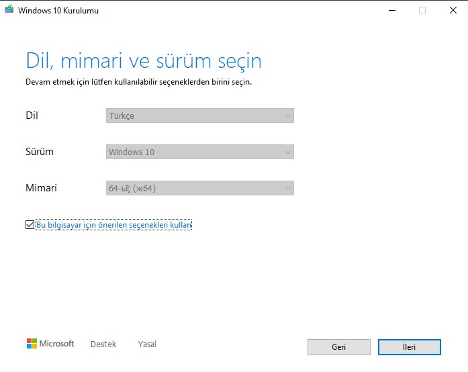The height and width of the screenshot is (372, 468).
Task: Click the disabled maximize window button
Action: coord(422,10)
